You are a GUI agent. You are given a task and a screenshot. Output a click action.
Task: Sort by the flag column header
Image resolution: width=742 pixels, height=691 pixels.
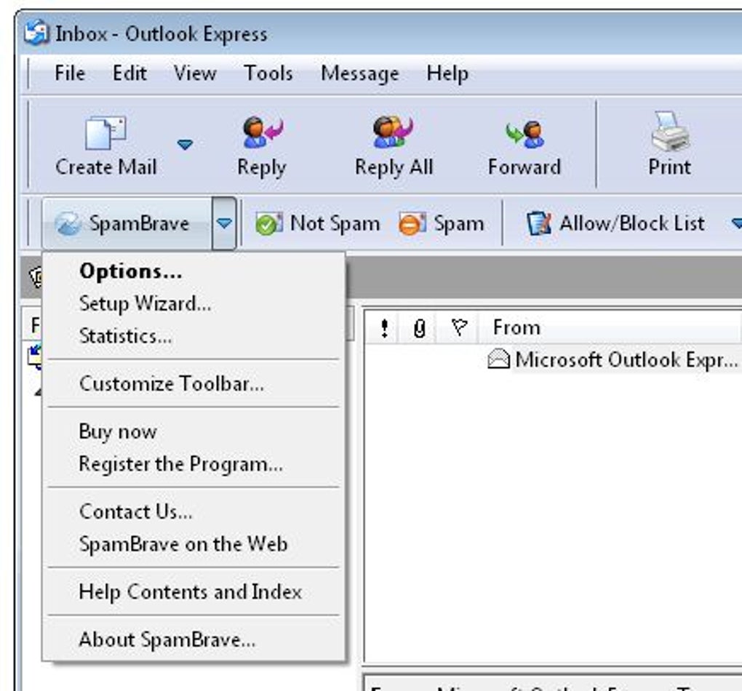pos(459,327)
